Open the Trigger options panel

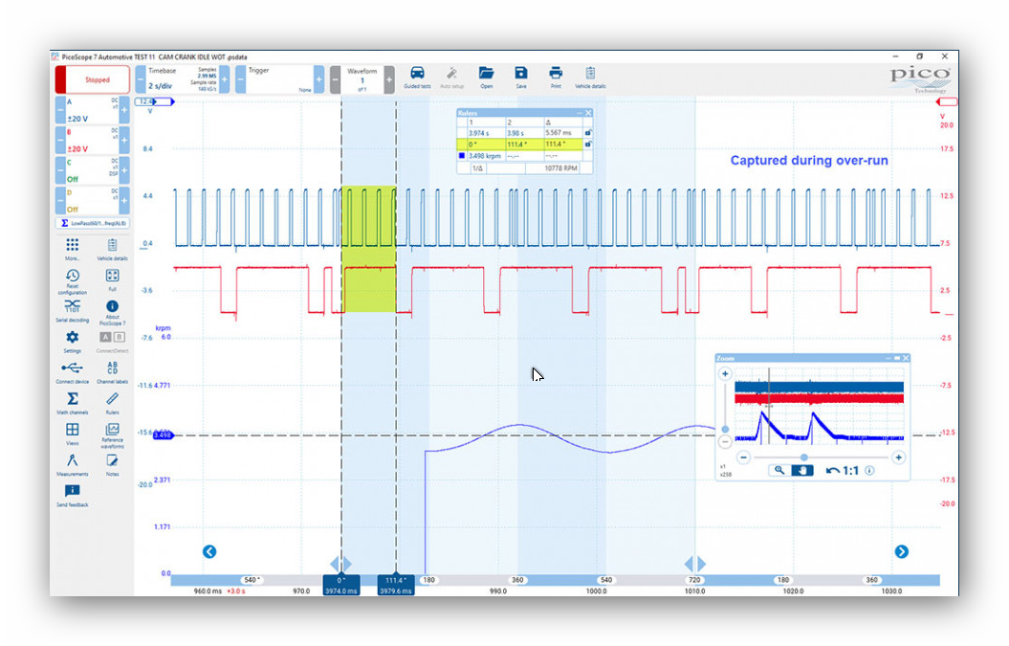(279, 80)
